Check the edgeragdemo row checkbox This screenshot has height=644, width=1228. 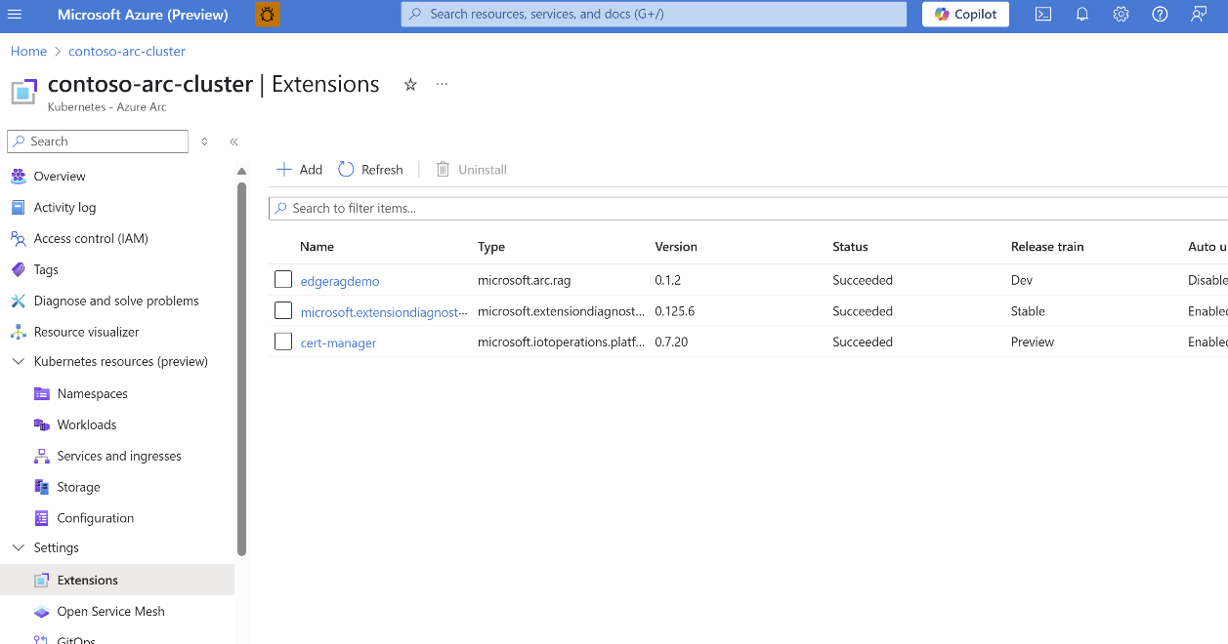coord(283,280)
